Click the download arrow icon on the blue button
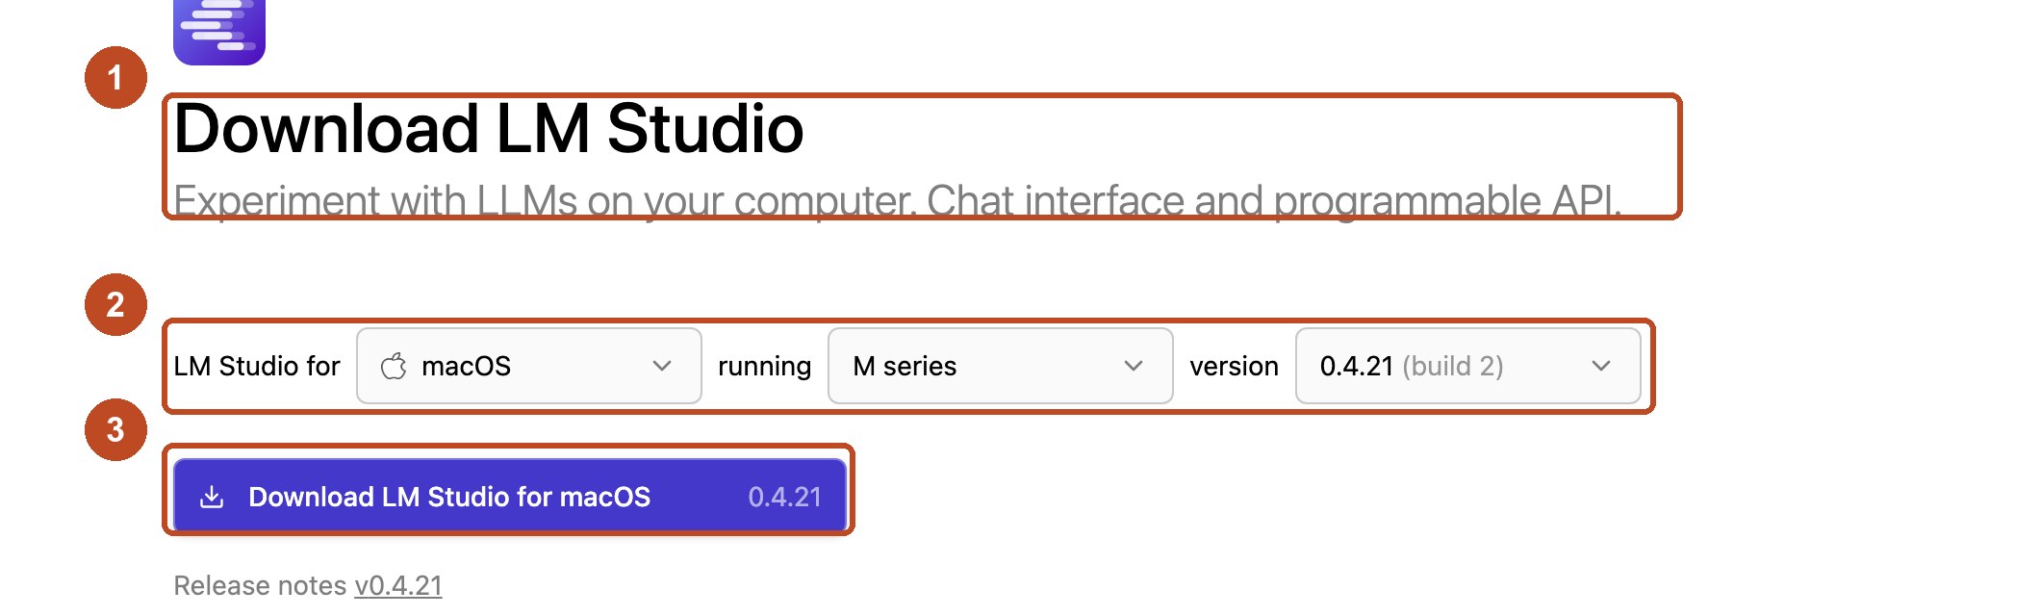 (212, 497)
